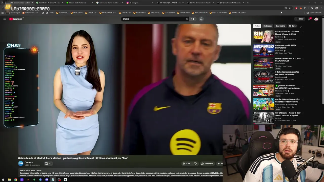Viewport: 324px width, 182px height.
Task: Open the YouTube hamburger menu
Action: coord(4,19)
